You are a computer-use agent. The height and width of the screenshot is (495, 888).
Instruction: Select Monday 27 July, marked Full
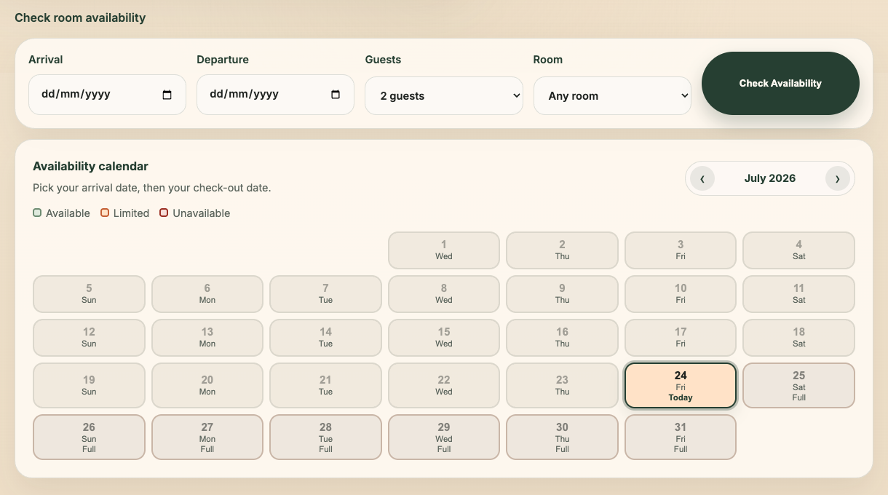(207, 437)
